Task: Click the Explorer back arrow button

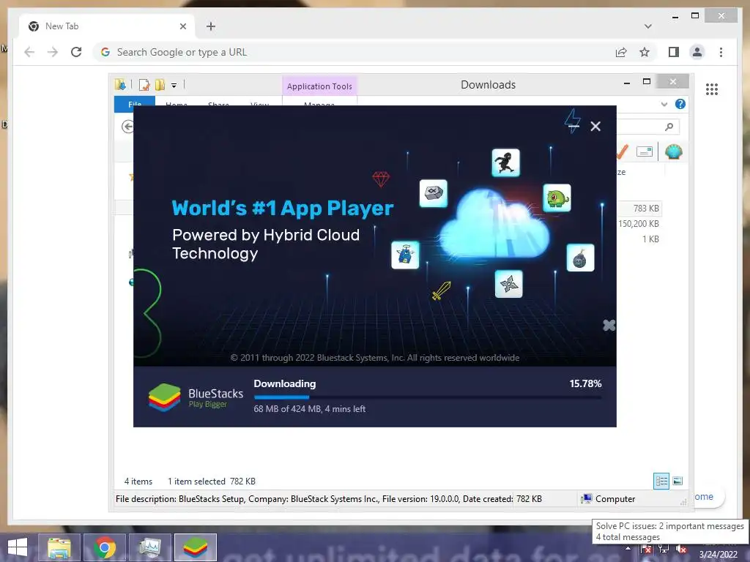Action: (127, 127)
